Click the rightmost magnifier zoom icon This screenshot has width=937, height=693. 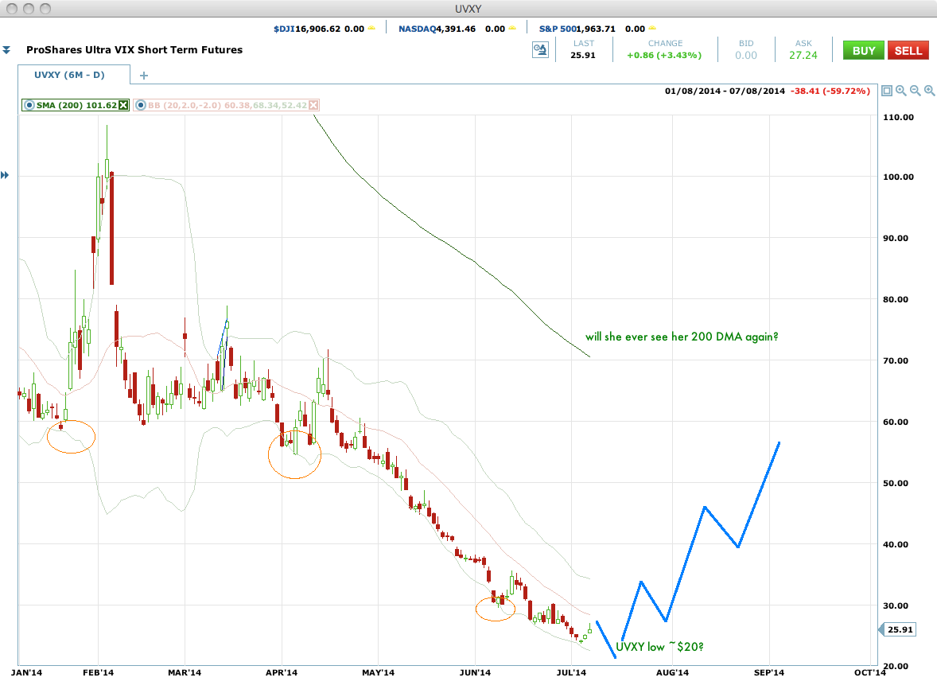click(930, 91)
